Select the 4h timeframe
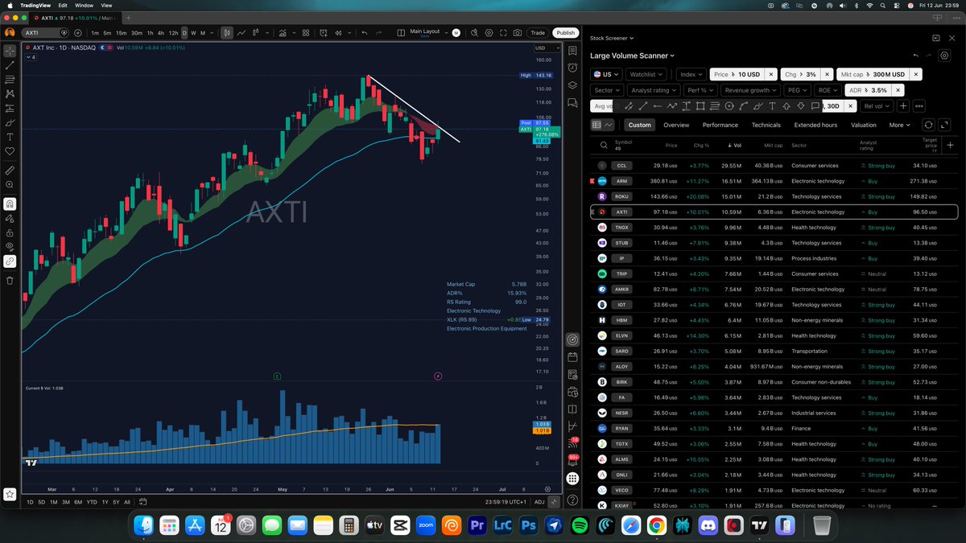This screenshot has width=966, height=543. pos(162,33)
